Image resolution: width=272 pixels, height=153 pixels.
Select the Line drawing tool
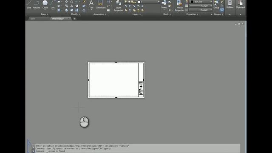(x=29, y=5)
